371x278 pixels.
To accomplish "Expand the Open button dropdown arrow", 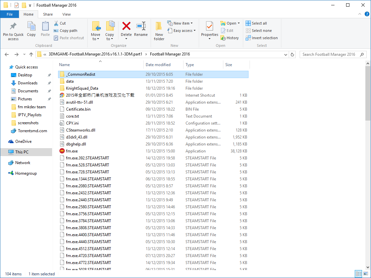I will (239, 23).
